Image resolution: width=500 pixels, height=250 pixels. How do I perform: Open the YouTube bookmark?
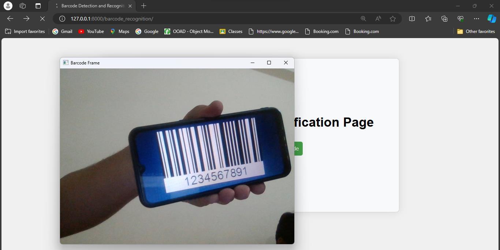(91, 31)
